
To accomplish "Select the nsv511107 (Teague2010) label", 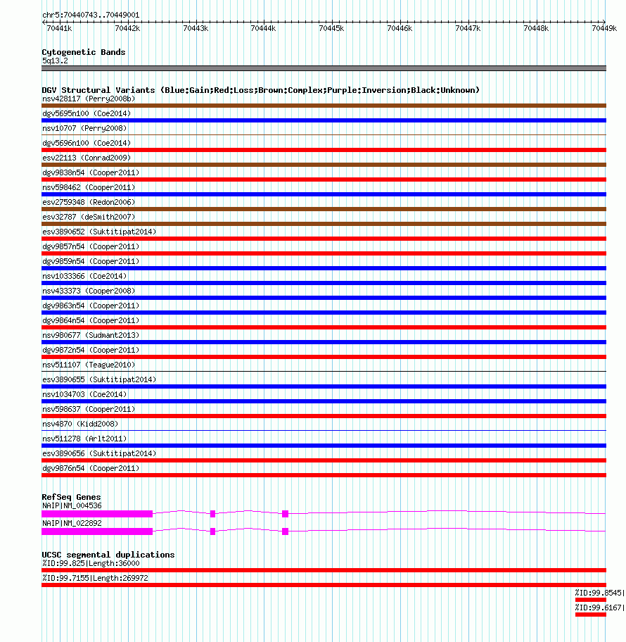I will click(89, 365).
